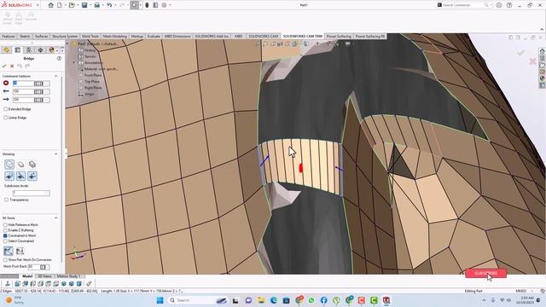Click the Search Commands box

[463, 5]
